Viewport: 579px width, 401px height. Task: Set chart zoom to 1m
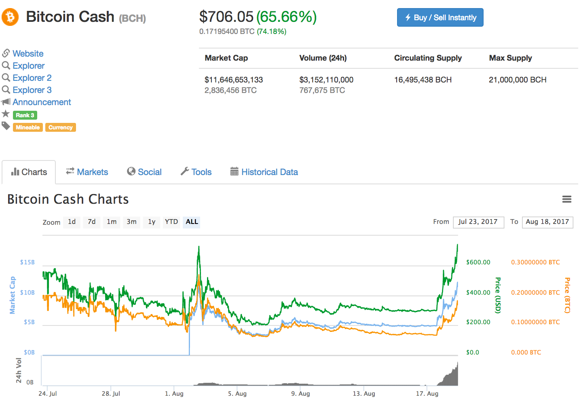112,222
